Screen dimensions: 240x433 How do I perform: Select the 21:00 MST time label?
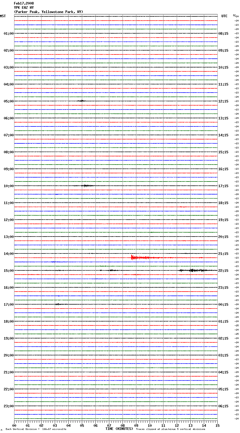tap(9, 372)
